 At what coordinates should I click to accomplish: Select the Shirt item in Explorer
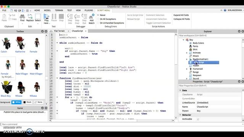coord(195,49)
